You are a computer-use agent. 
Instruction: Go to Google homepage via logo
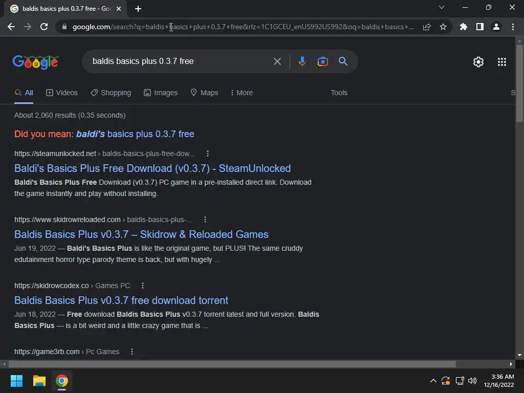pos(36,62)
